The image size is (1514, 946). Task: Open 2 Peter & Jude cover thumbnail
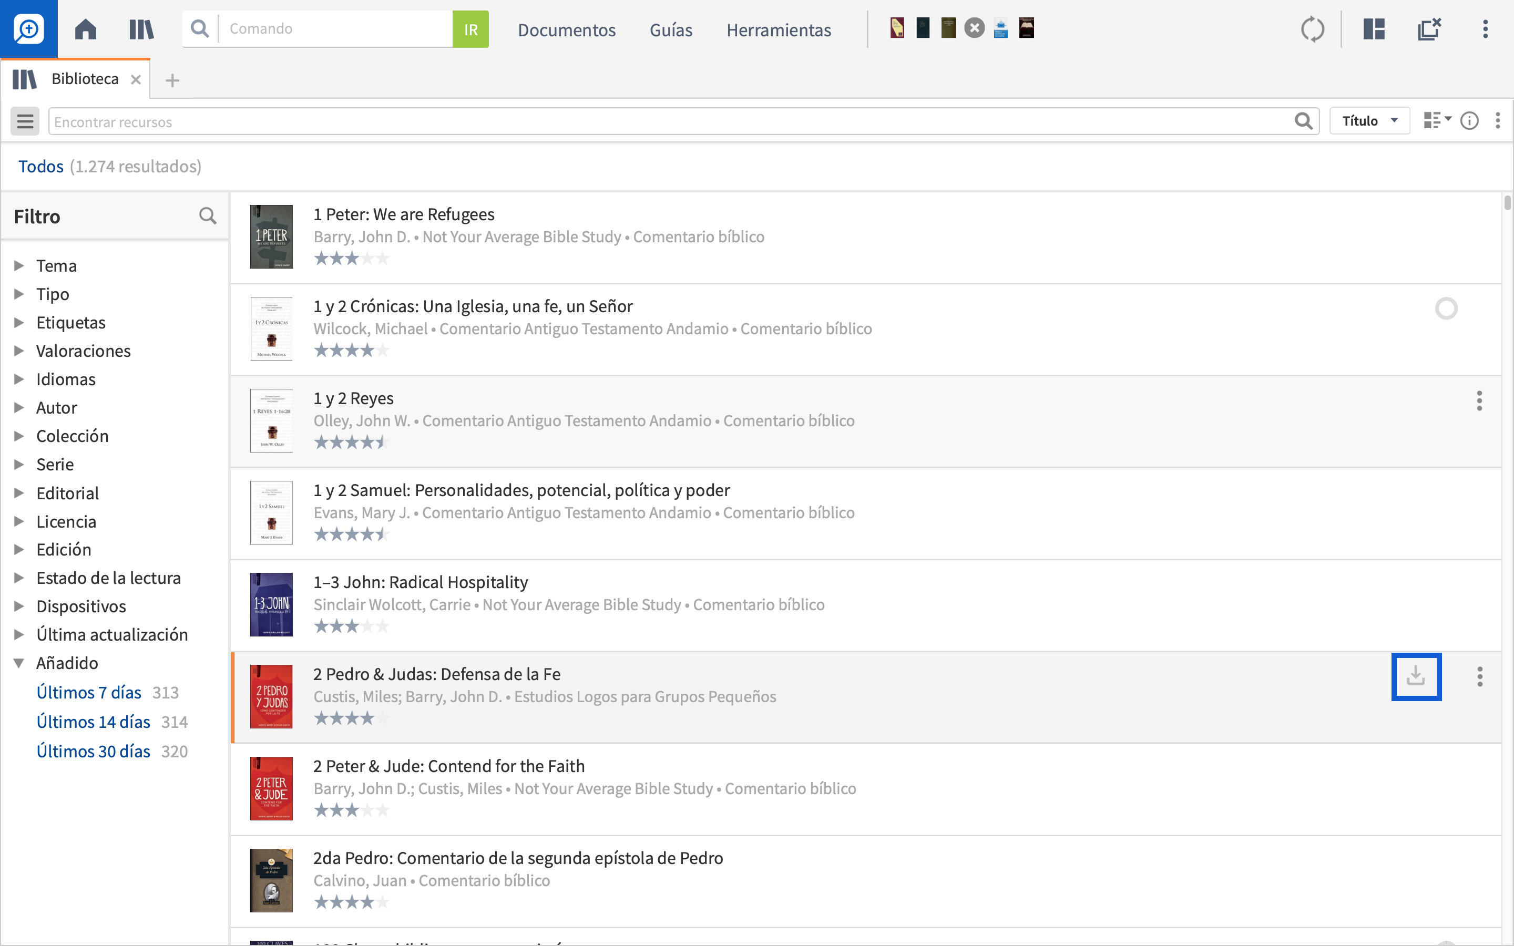click(271, 788)
